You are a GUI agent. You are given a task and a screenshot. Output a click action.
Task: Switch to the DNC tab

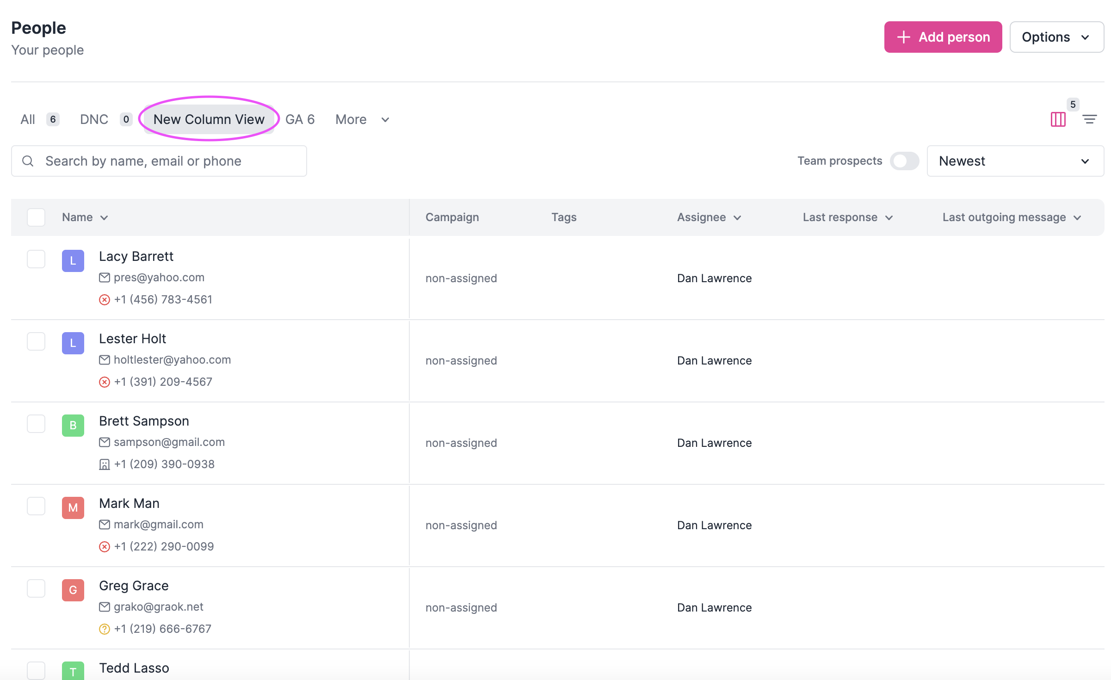point(94,119)
